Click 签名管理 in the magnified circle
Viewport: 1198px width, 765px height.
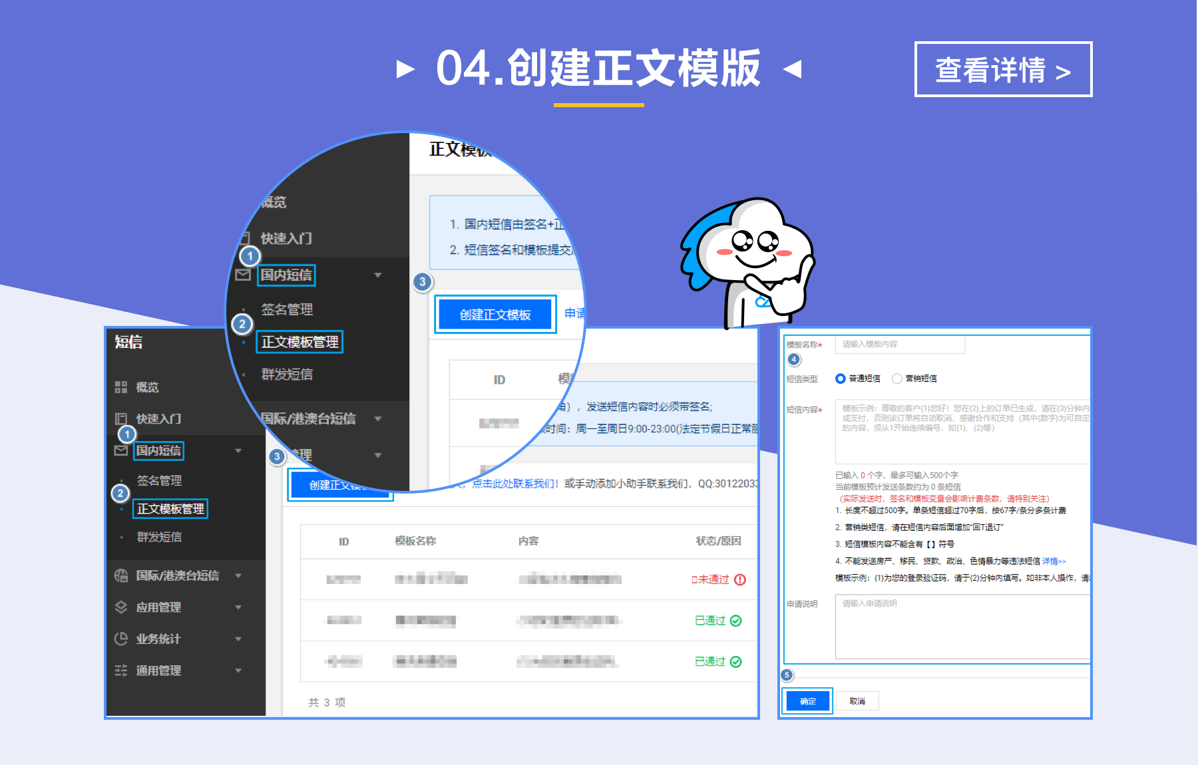[x=287, y=309]
